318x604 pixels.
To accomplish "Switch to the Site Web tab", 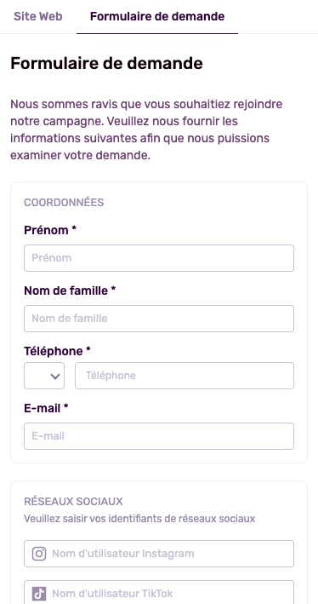I will 37,16.
